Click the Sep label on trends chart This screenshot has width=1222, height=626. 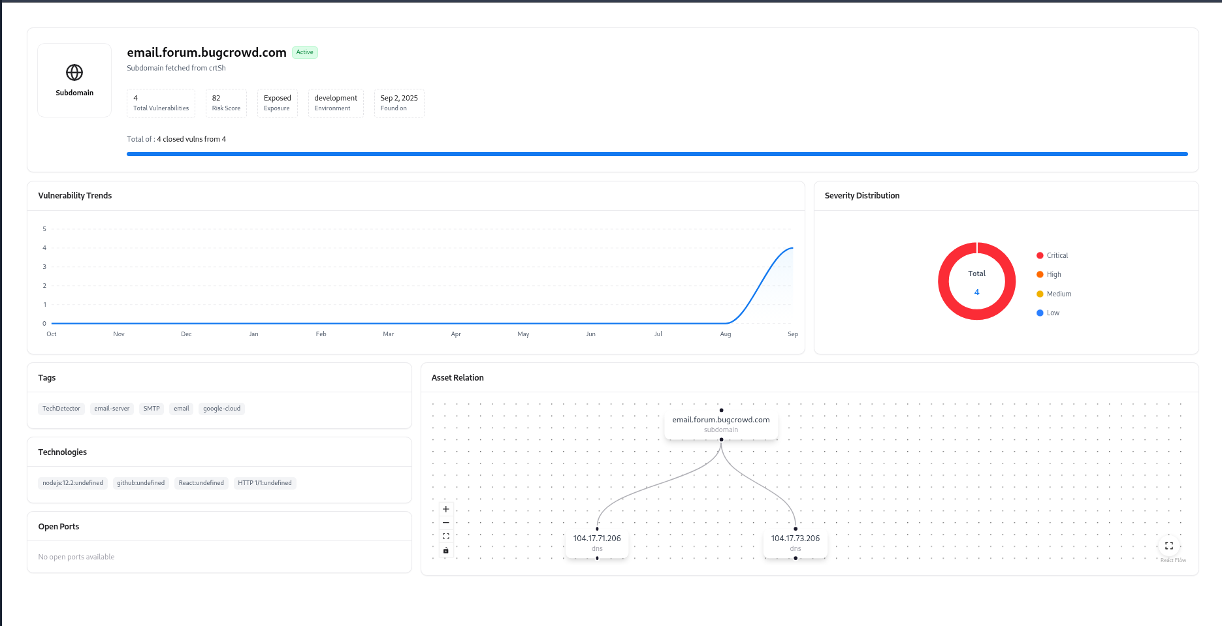coord(793,334)
